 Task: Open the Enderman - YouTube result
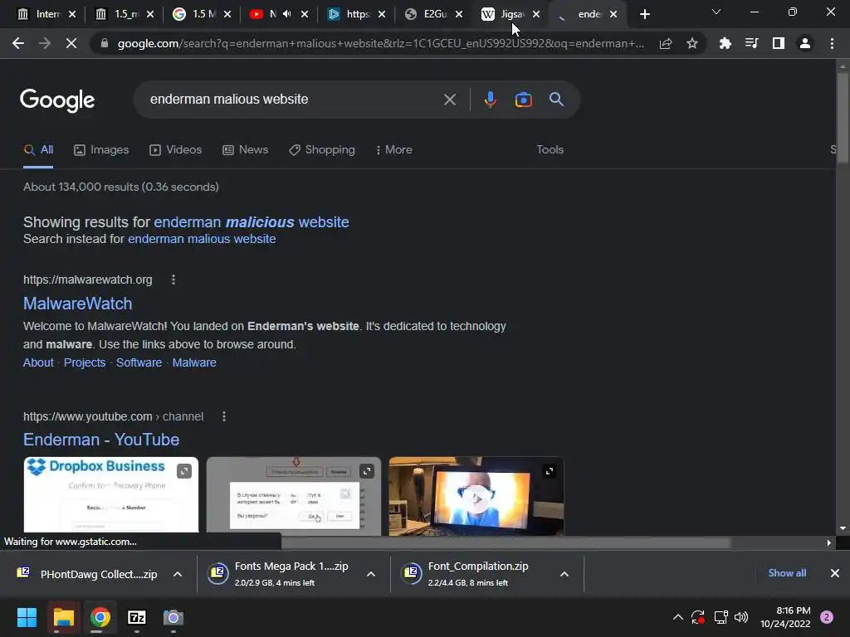point(101,440)
